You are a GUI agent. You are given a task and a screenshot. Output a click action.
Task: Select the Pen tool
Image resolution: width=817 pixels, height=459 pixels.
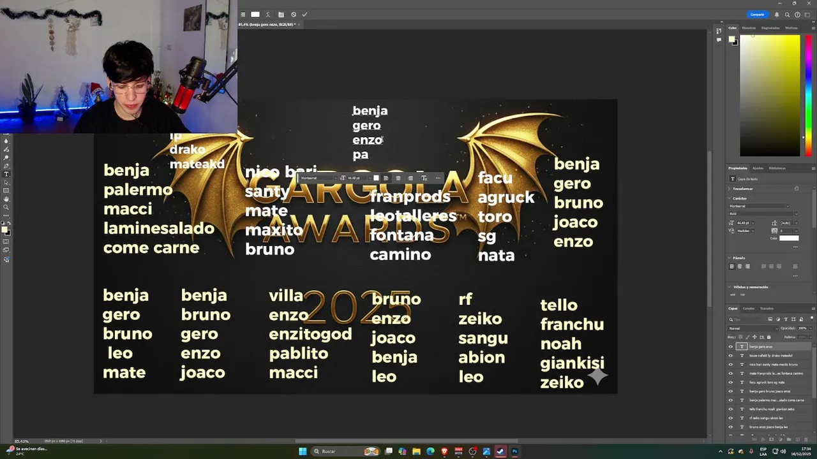pos(6,166)
